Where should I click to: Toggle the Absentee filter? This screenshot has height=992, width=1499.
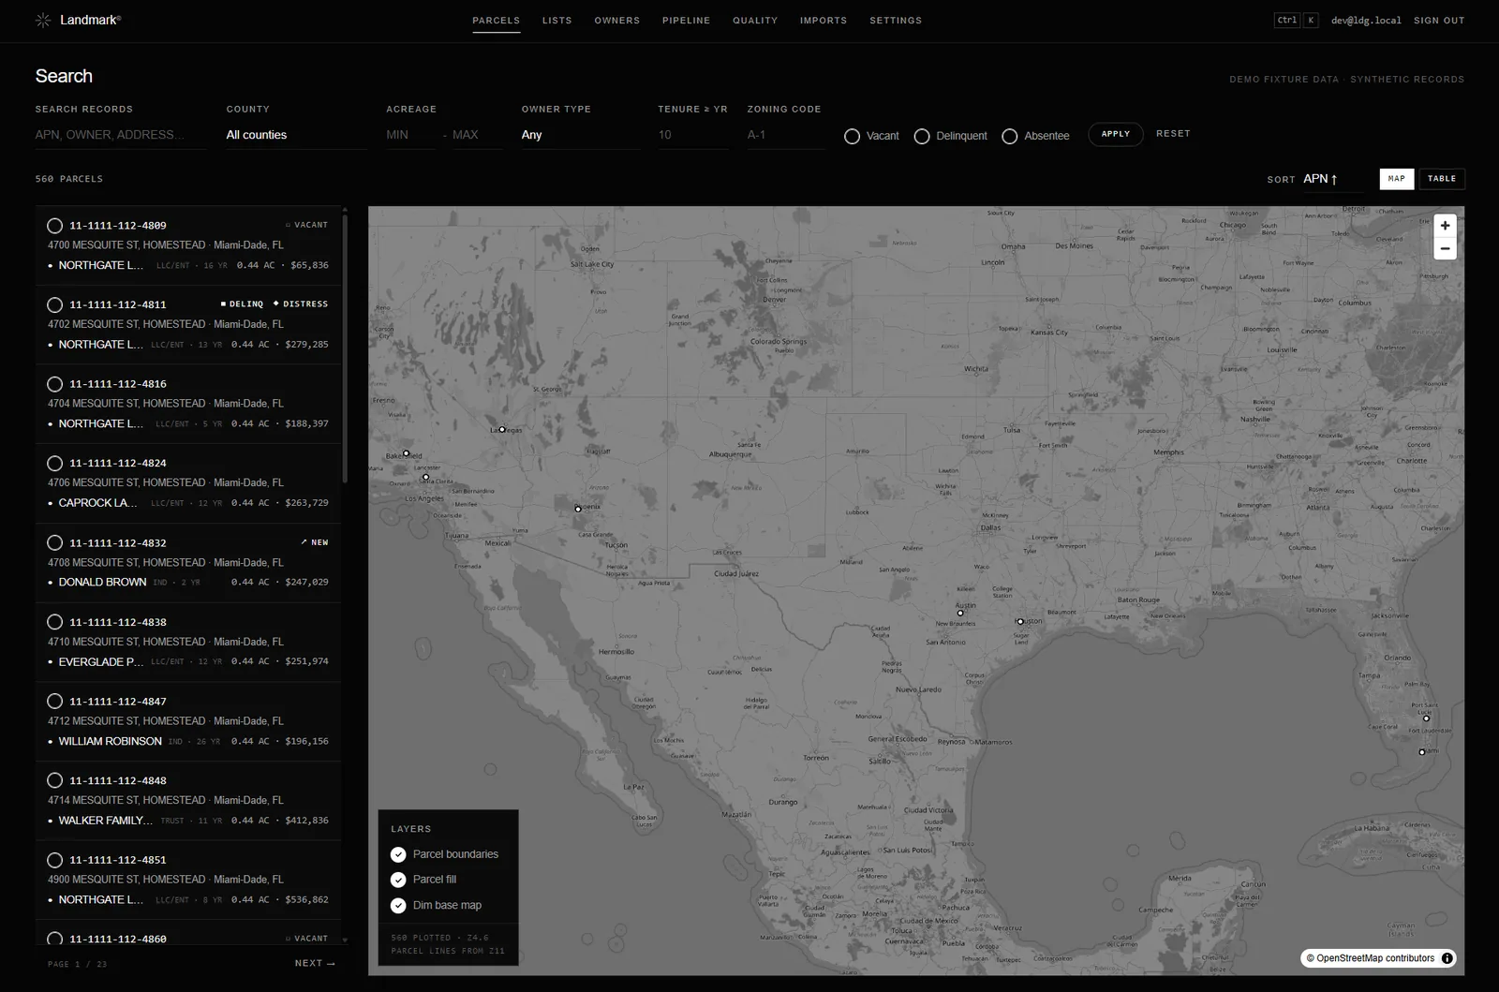[x=1009, y=136]
